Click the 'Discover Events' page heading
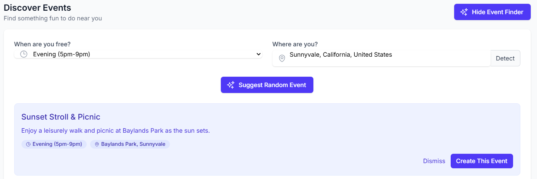The image size is (537, 179). tap(37, 8)
